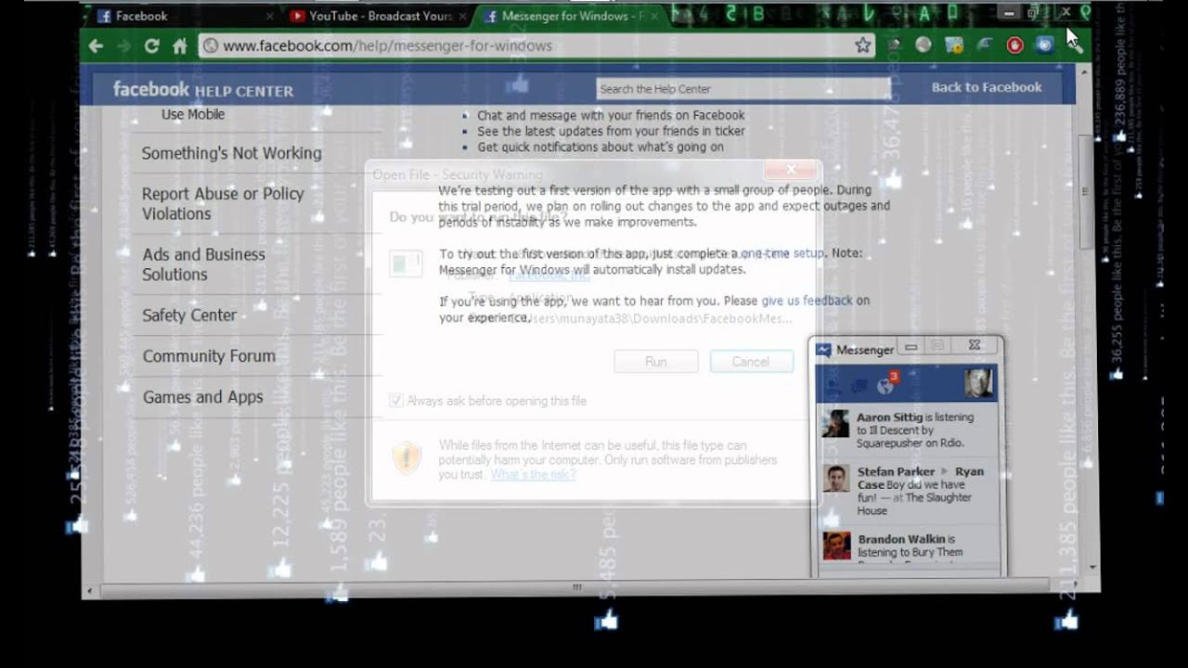
Task: Click 'See the latest updates' bullet text
Action: pyautogui.click(x=611, y=131)
